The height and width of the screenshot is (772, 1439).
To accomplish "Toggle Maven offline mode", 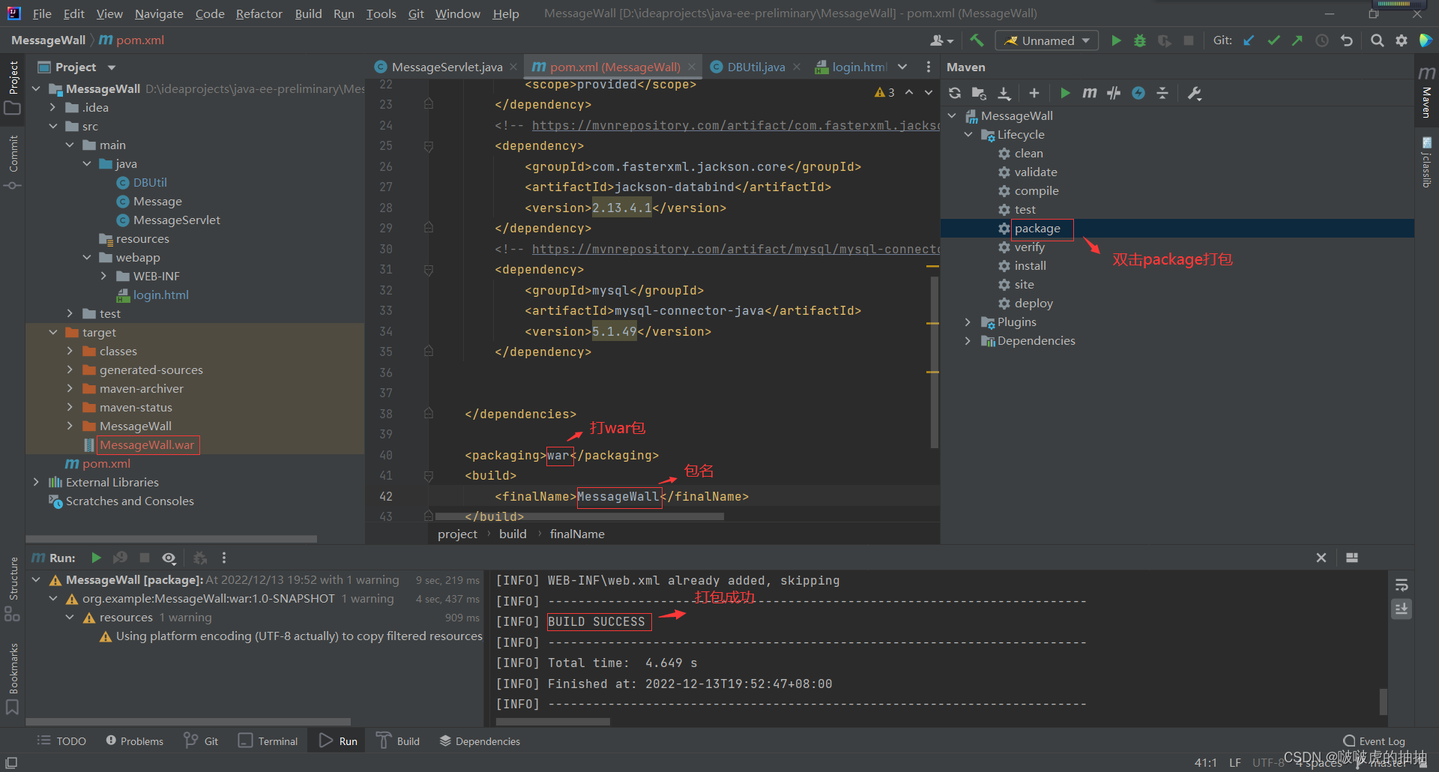I will 1114,93.
